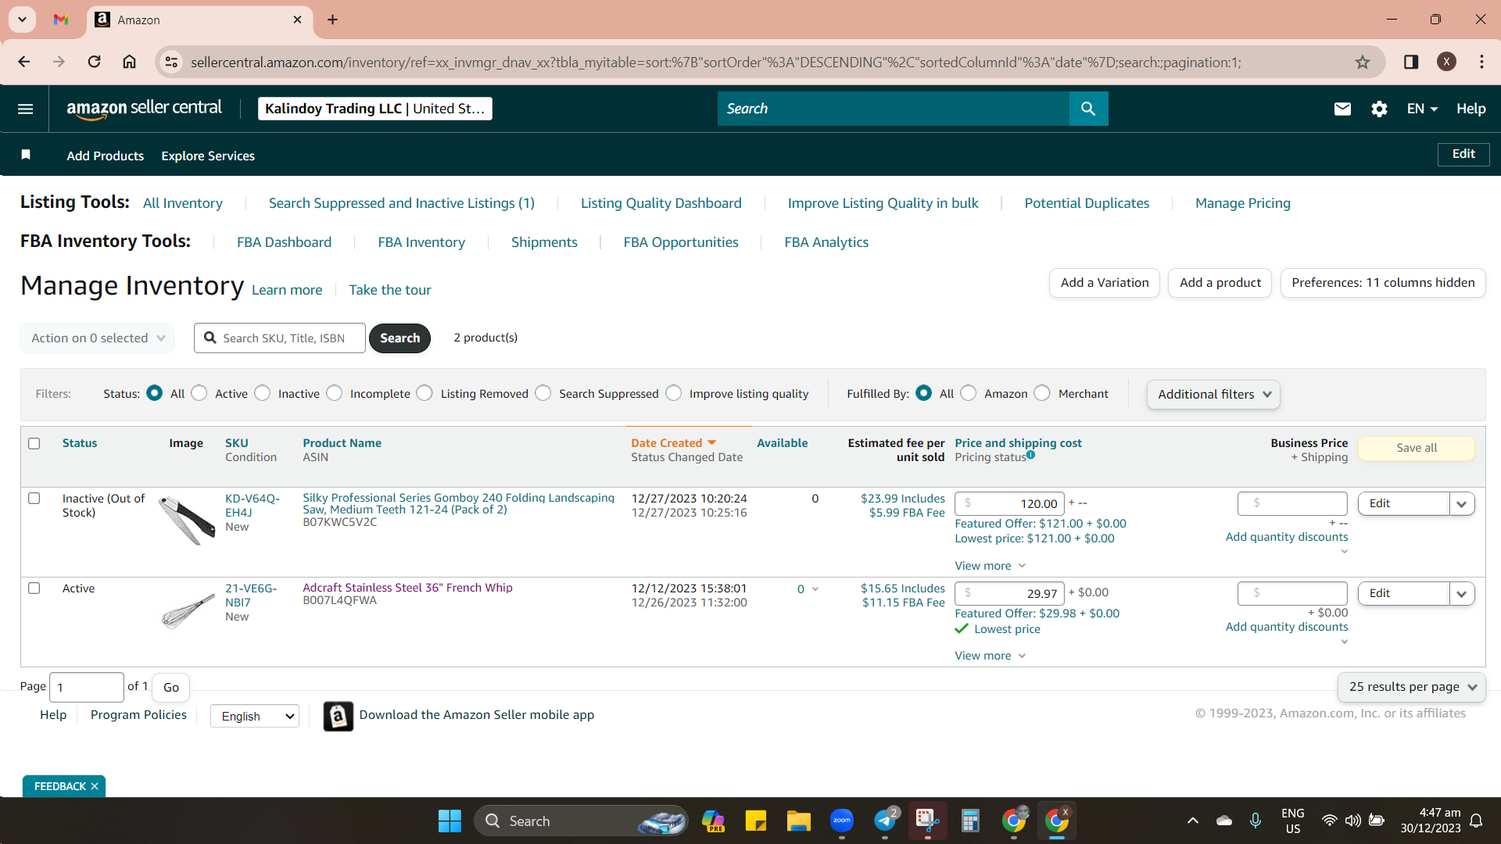
Task: Open Search Suppressed and Inactive Listings
Action: pos(402,203)
